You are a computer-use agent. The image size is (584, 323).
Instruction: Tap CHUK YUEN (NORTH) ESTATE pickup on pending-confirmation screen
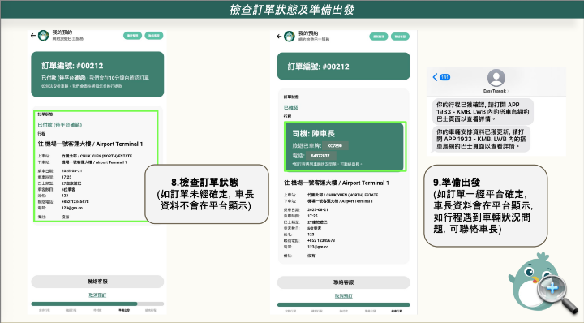97,156
